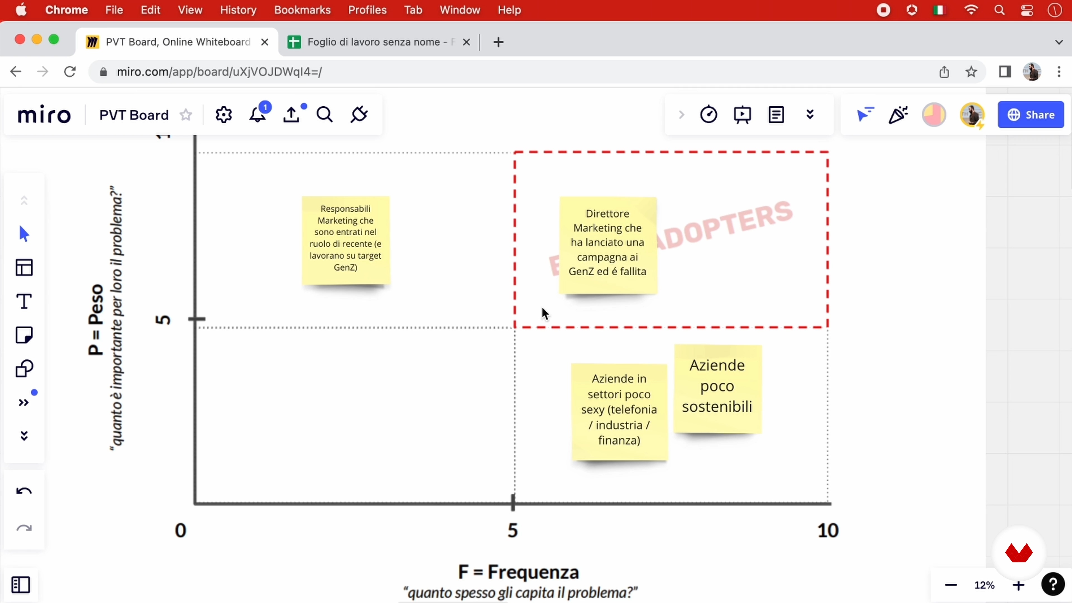1072x603 pixels.
Task: Open Spotlight search in menu bar
Action: (999, 10)
